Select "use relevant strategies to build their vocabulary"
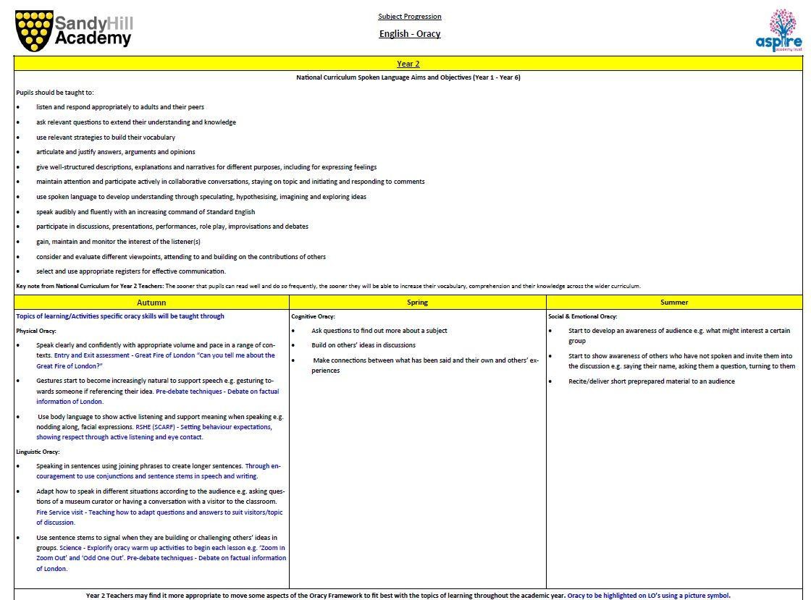Screen dimensions: 811x600 point(106,138)
